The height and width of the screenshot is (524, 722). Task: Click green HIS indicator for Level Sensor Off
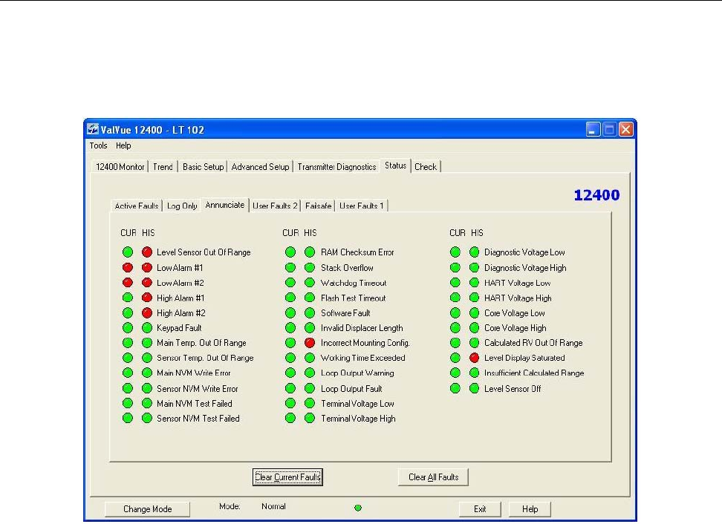pyautogui.click(x=474, y=388)
